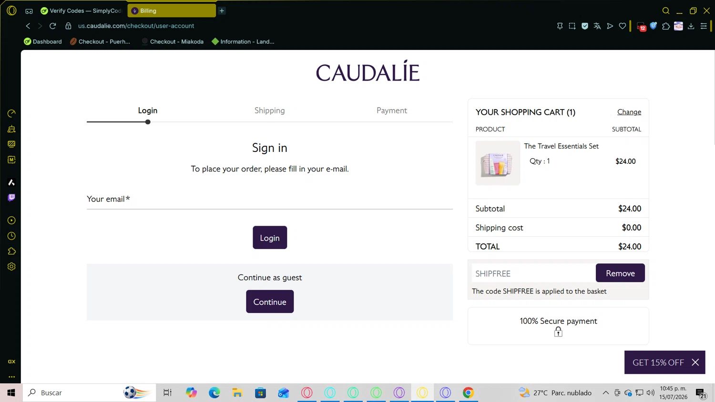
Task: Click the Caudalie logo
Action: 368,72
